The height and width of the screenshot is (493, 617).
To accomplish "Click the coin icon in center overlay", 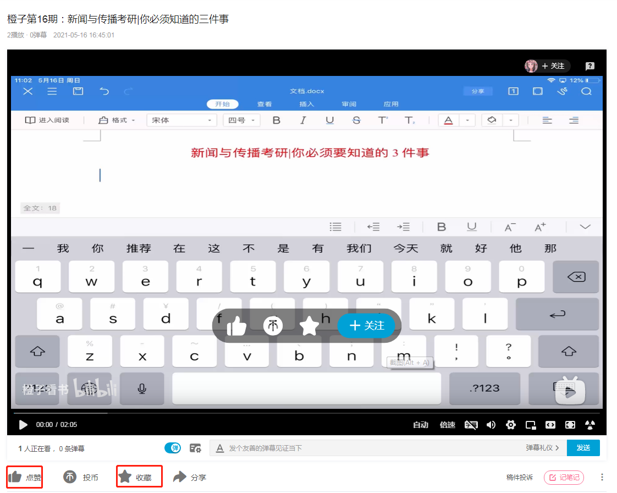I will pyautogui.click(x=273, y=326).
